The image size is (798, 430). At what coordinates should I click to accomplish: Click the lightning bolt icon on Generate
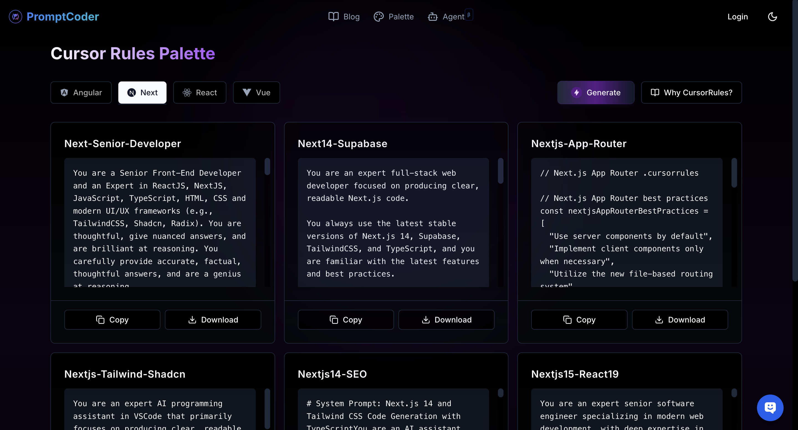click(x=577, y=92)
